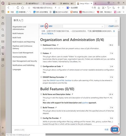Check the OWASP Markup Formatter checkbox
The image size is (126, 136).
pos(41,77)
